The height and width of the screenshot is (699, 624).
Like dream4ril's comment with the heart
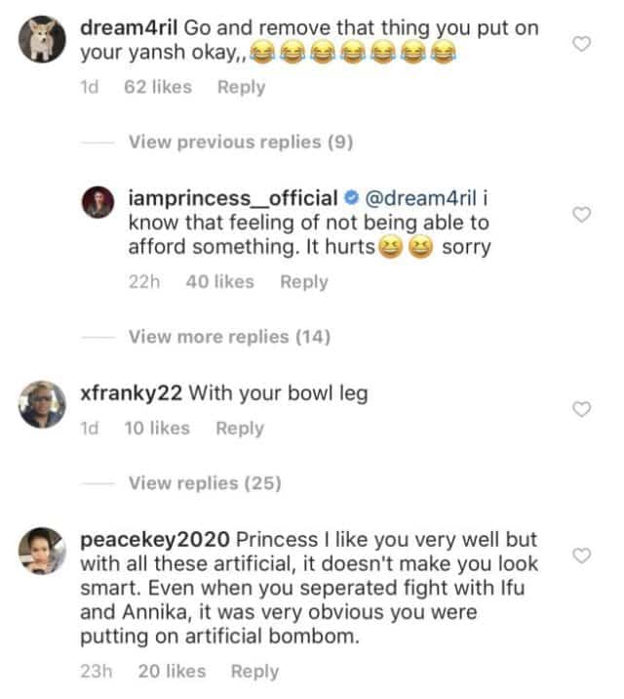(x=582, y=44)
